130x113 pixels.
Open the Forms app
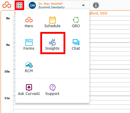point(29,45)
